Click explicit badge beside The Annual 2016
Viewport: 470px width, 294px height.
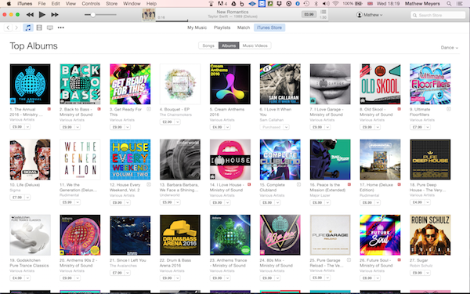[x=49, y=109]
